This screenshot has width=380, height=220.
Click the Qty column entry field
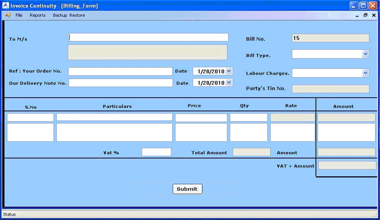[x=248, y=117]
